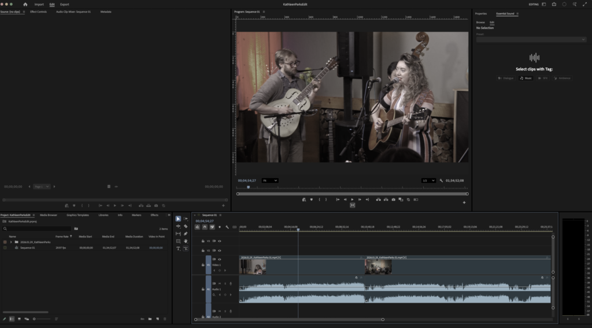Click Export Frame camera icon in Program Monitor

point(393,199)
